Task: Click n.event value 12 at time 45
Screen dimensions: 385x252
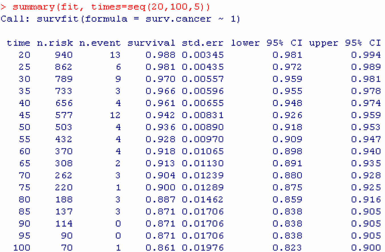Action: click(115, 115)
